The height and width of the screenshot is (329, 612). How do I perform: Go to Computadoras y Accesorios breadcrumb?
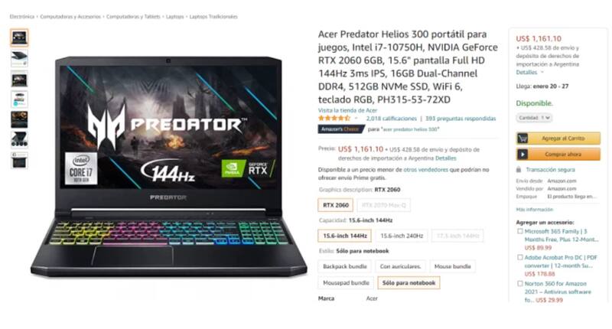click(x=70, y=17)
